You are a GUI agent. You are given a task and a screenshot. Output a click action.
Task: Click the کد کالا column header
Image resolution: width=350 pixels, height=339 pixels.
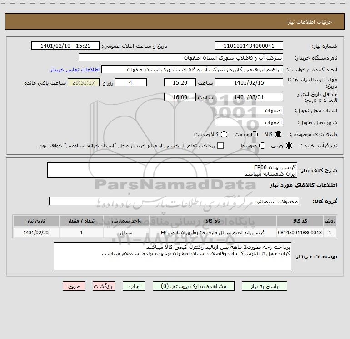click(x=300, y=221)
